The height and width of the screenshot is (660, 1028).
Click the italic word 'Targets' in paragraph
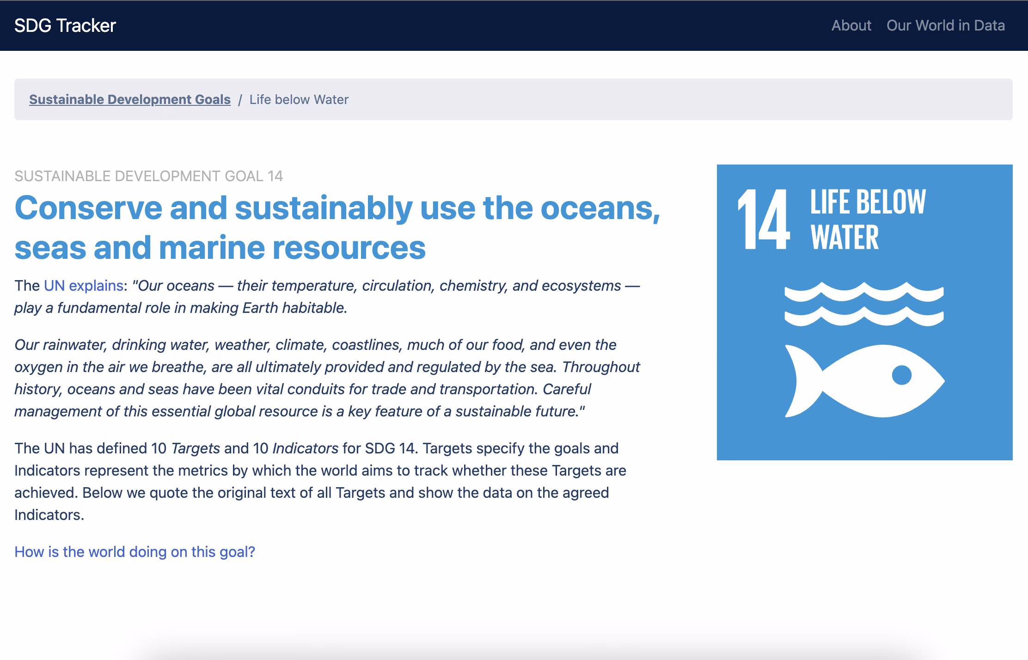pyautogui.click(x=195, y=448)
